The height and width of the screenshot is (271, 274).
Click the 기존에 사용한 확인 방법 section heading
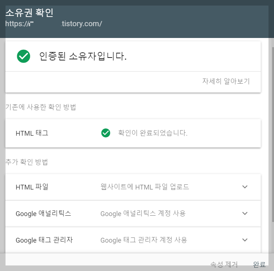point(41,107)
